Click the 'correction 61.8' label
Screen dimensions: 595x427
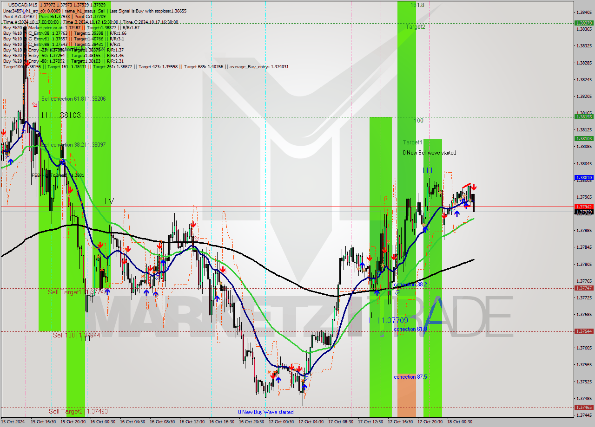pos(410,329)
